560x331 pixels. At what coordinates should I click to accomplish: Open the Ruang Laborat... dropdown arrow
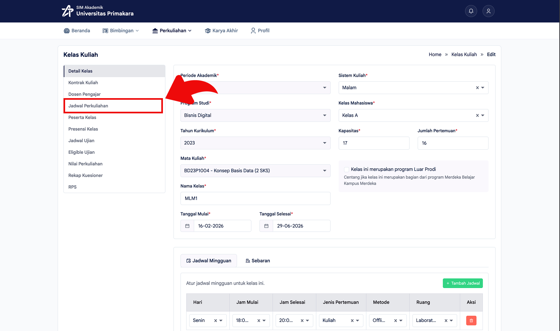[451, 321]
